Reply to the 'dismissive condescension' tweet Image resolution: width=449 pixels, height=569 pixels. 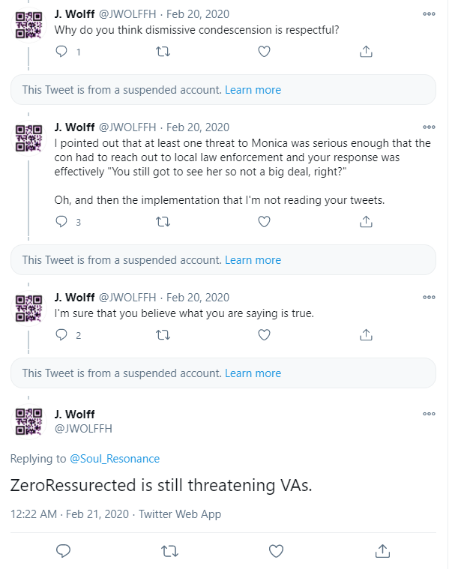point(61,52)
